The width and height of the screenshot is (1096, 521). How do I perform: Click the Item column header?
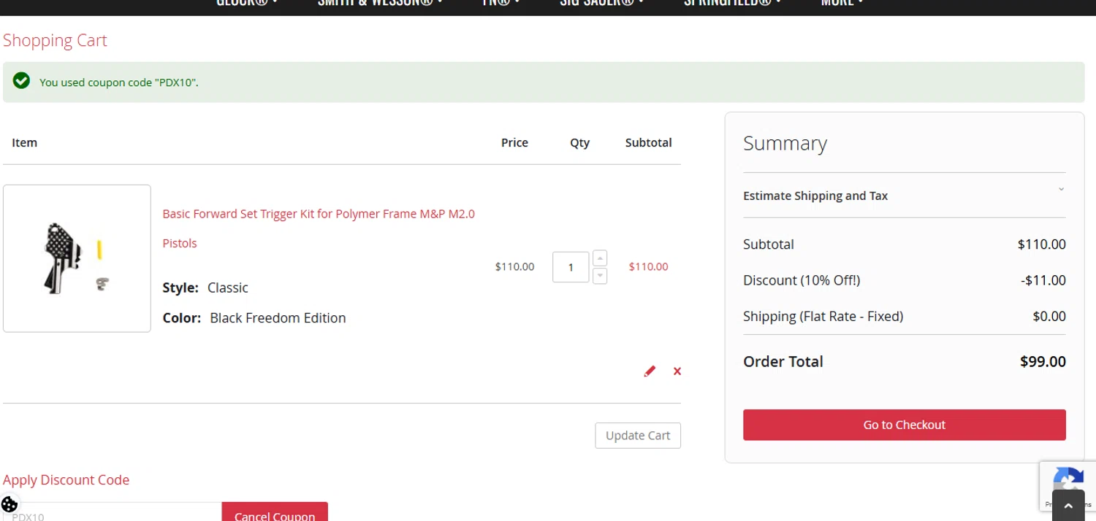tap(24, 142)
